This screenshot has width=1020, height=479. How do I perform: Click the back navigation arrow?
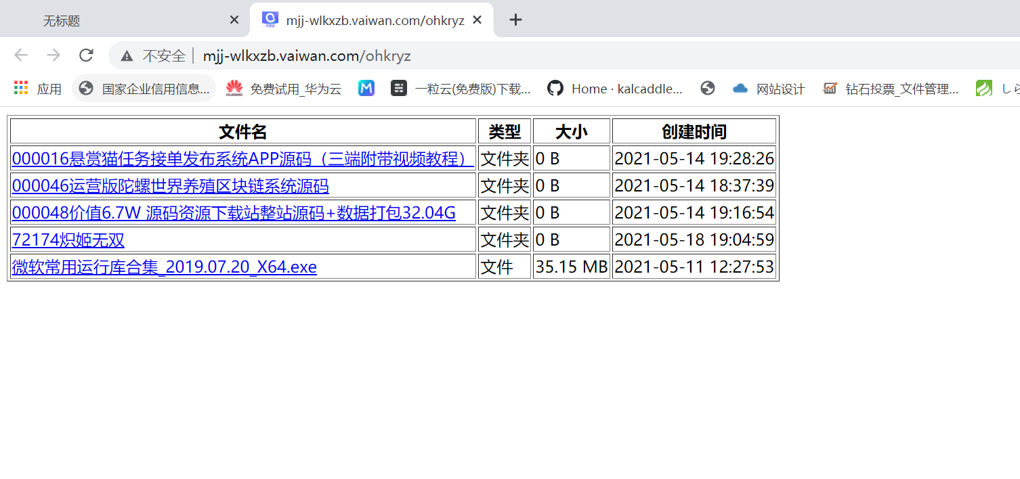(20, 55)
